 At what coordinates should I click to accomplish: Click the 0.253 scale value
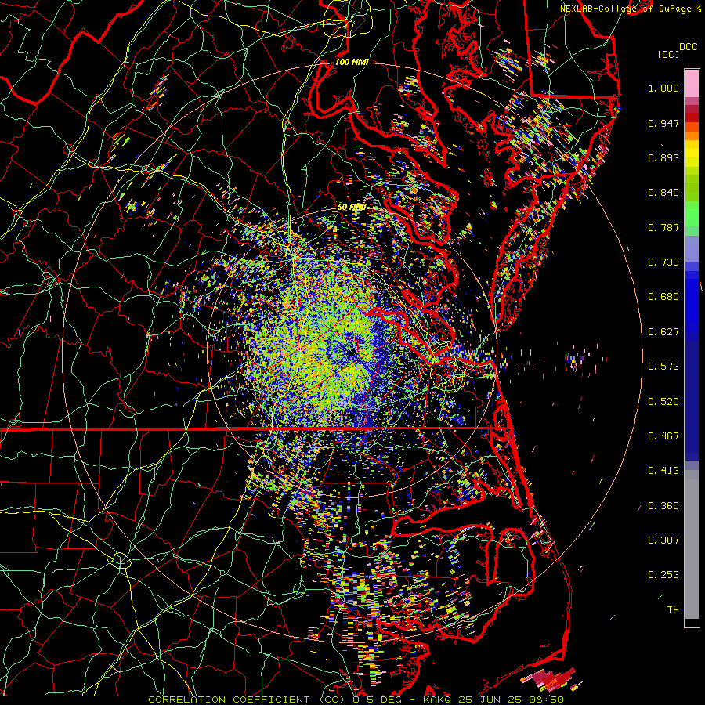click(x=663, y=575)
